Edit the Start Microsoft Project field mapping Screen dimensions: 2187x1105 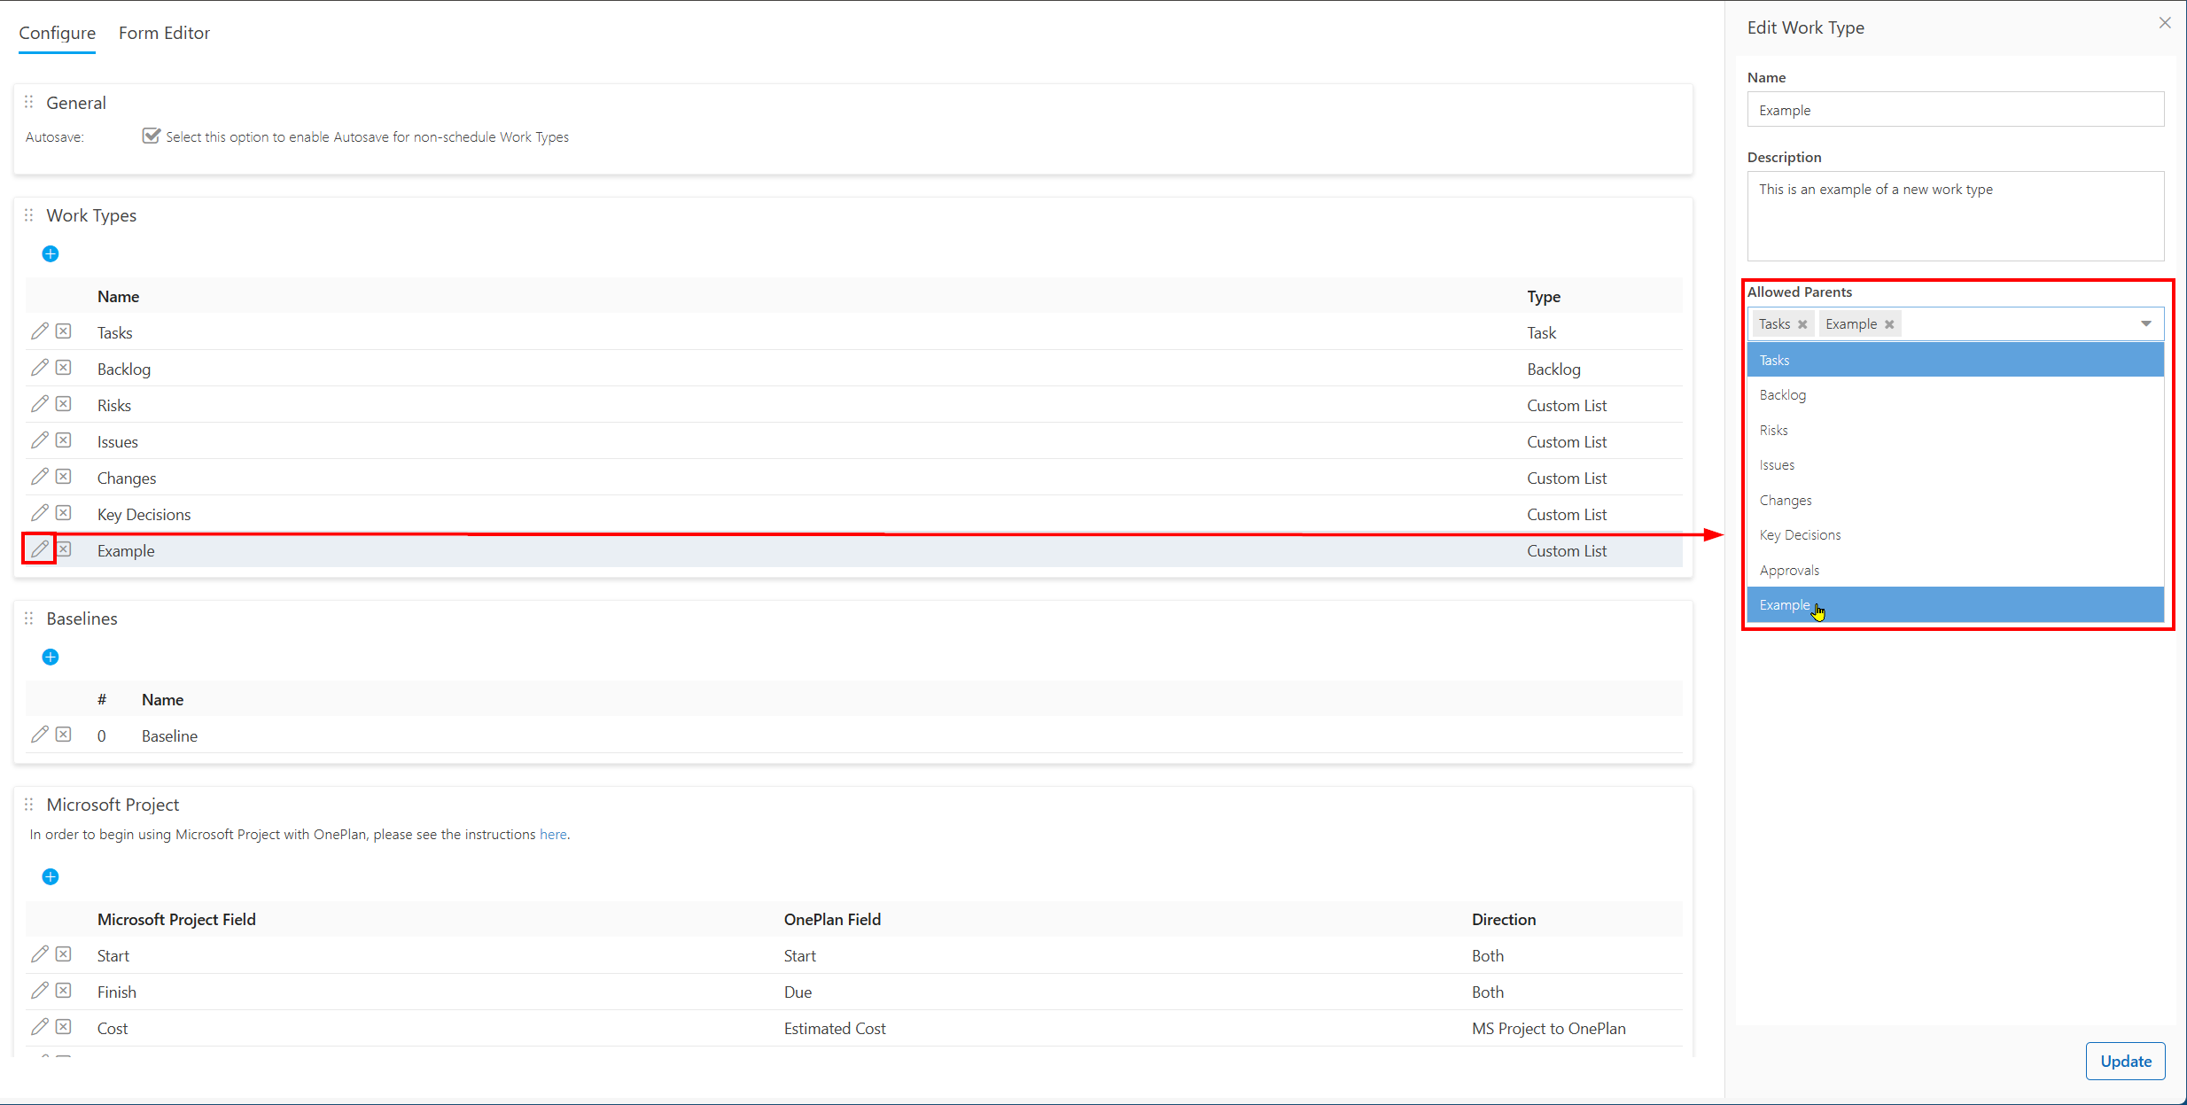pyautogui.click(x=39, y=954)
